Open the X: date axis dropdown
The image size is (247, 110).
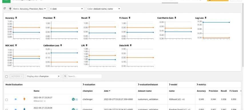click(67, 9)
